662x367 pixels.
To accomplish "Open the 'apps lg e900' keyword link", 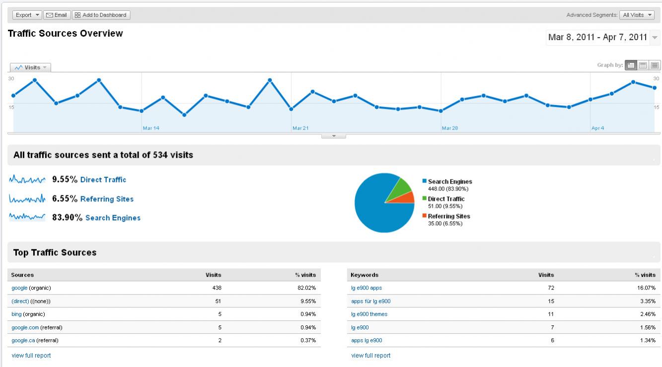I will [367, 341].
